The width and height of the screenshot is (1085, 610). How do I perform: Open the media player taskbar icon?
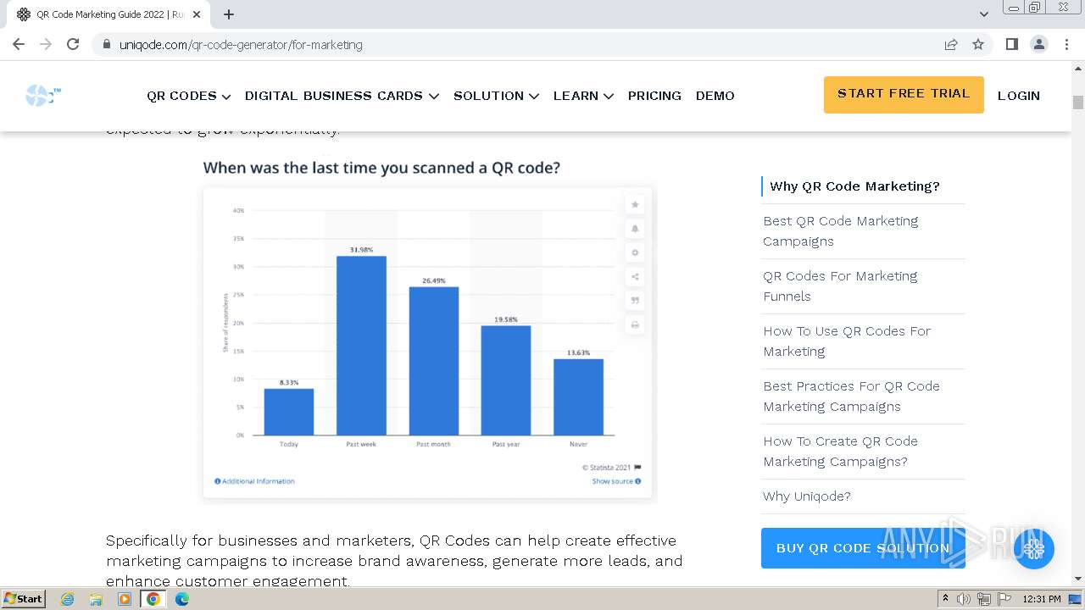[125, 599]
